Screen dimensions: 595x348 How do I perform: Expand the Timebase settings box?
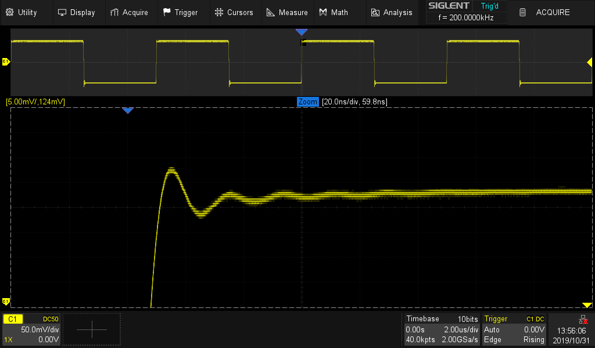click(442, 329)
